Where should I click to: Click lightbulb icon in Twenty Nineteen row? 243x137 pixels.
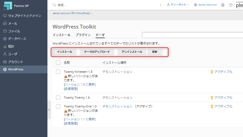click(x=212, y=72)
